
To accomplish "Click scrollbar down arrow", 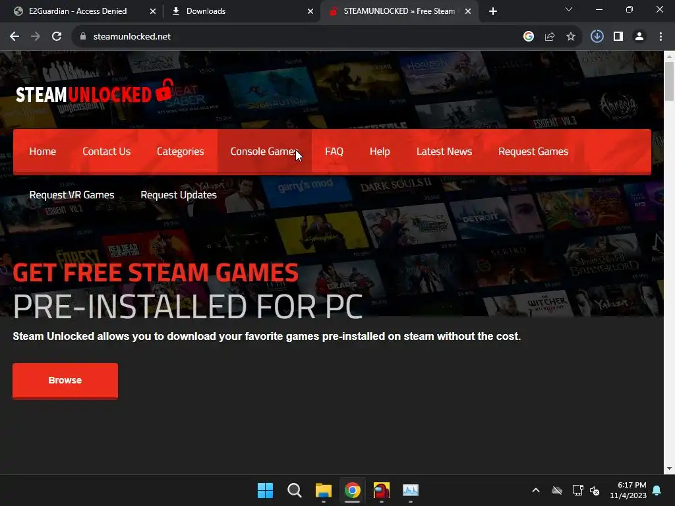I will pyautogui.click(x=669, y=468).
